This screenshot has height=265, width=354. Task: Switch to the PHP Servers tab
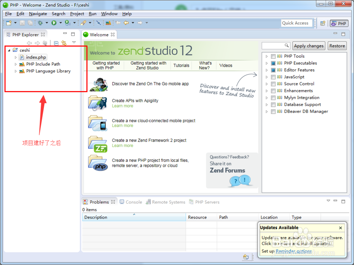click(x=204, y=202)
